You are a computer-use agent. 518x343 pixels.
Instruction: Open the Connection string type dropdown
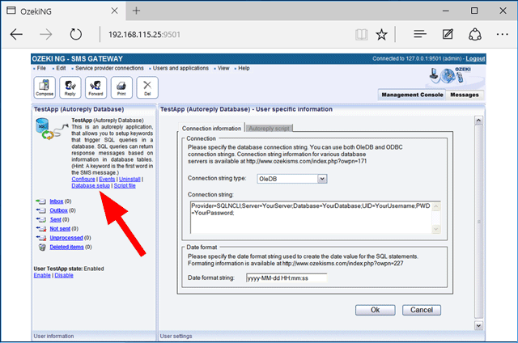click(x=322, y=179)
